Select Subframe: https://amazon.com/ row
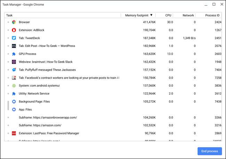This screenshot has height=159, width=226. pos(113,125)
